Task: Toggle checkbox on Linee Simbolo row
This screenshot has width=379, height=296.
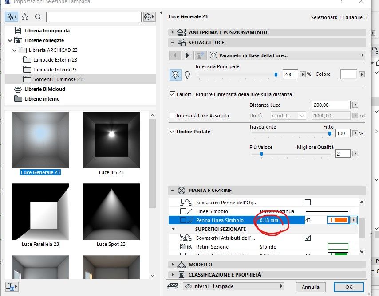Action: 183,211
